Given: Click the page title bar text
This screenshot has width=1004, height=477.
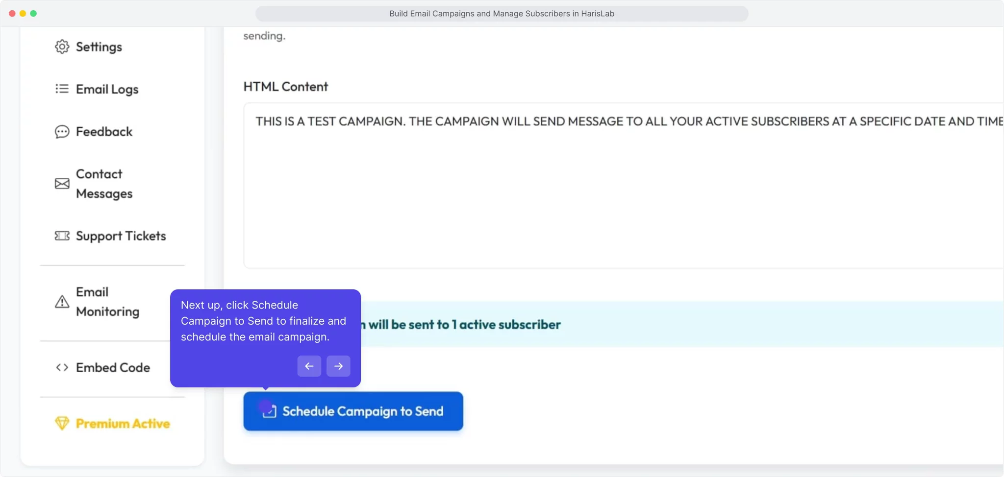Looking at the screenshot, I should [x=502, y=14].
